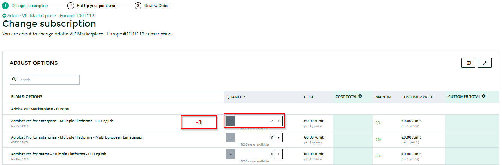Click the Quantity column header
Screen dimensions: 502x165
point(236,97)
